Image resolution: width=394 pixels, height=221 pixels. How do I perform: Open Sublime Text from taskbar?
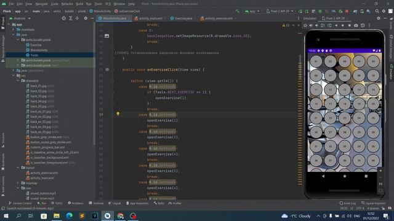click(82, 215)
